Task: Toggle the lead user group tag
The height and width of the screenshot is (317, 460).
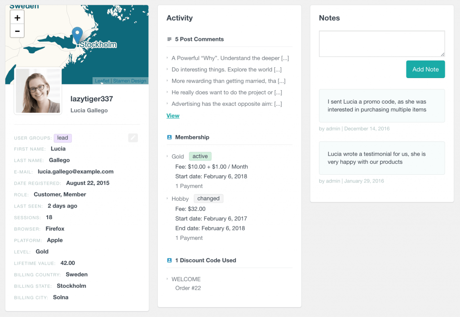Action: [63, 138]
